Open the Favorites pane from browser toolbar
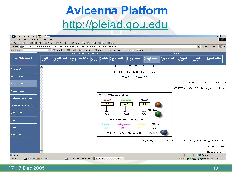The width and height of the screenshot is (232, 174). (x=62, y=43)
